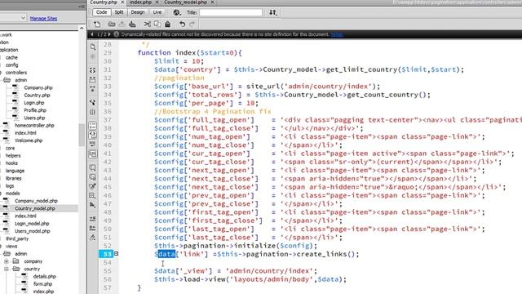Collapse the country folder in views

click(7, 269)
